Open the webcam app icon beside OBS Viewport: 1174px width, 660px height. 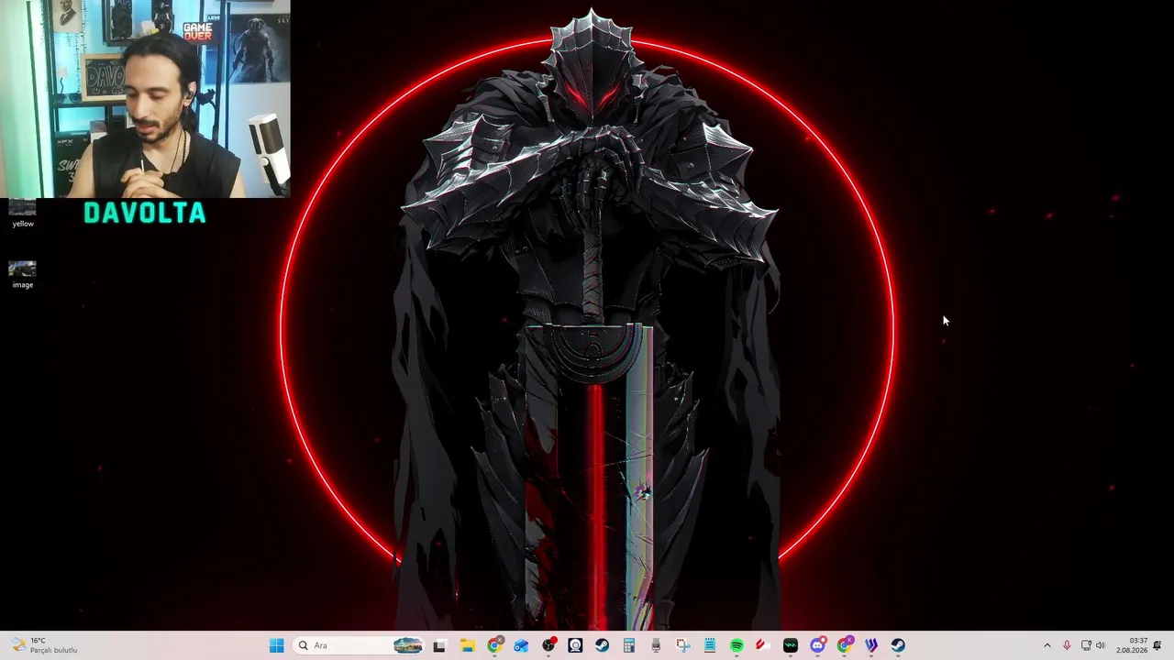click(575, 645)
